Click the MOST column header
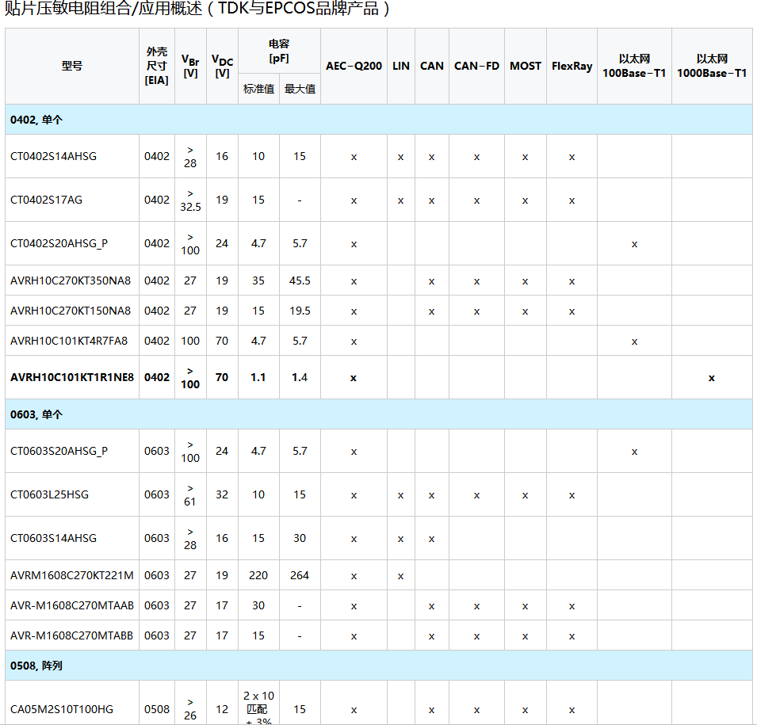 526,66
